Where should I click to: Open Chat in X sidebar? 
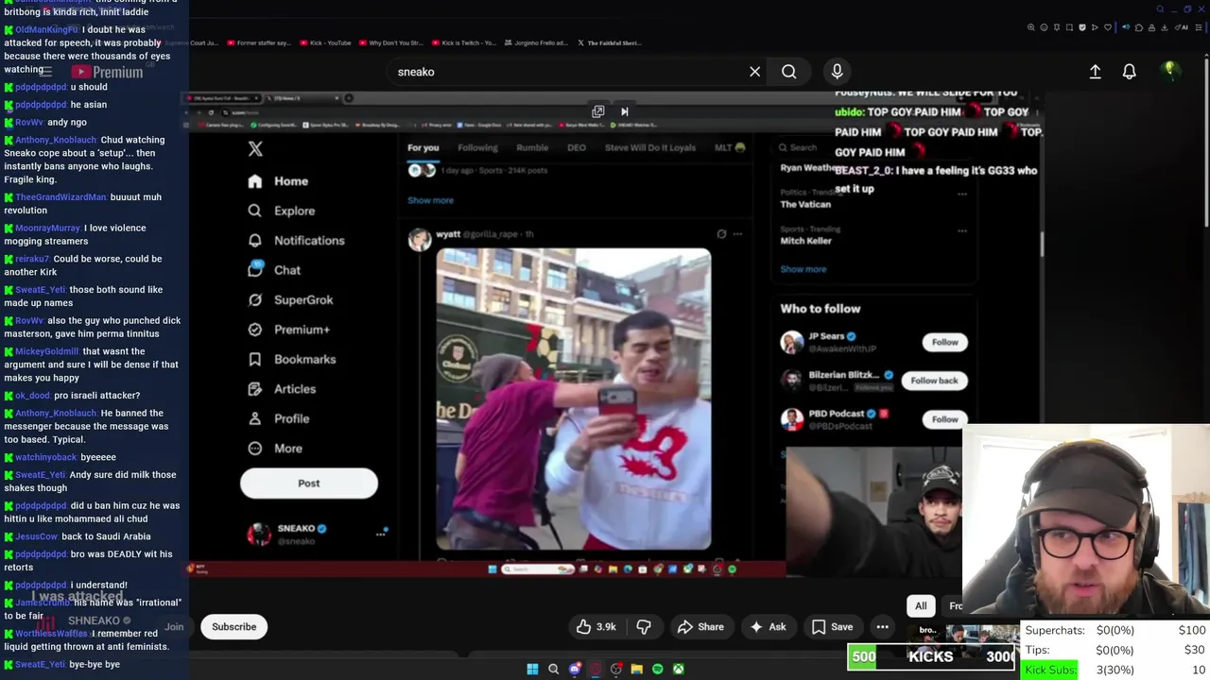[274, 270]
